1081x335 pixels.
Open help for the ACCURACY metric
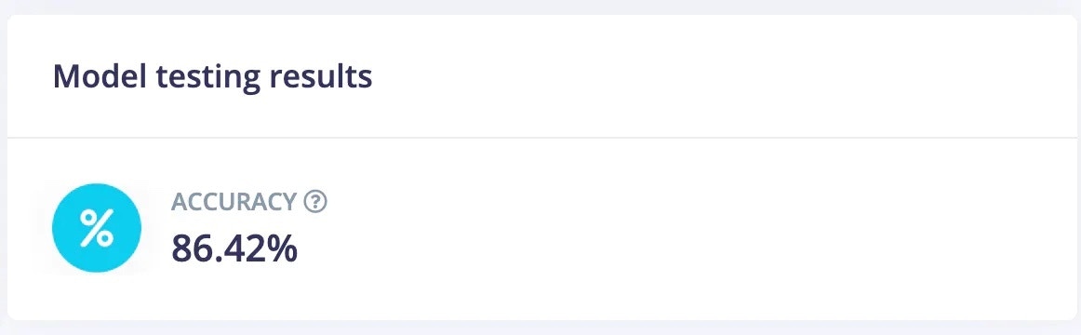[x=315, y=202]
